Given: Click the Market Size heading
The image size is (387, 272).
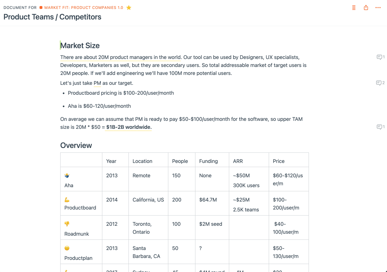Looking at the screenshot, I should point(80,46).
